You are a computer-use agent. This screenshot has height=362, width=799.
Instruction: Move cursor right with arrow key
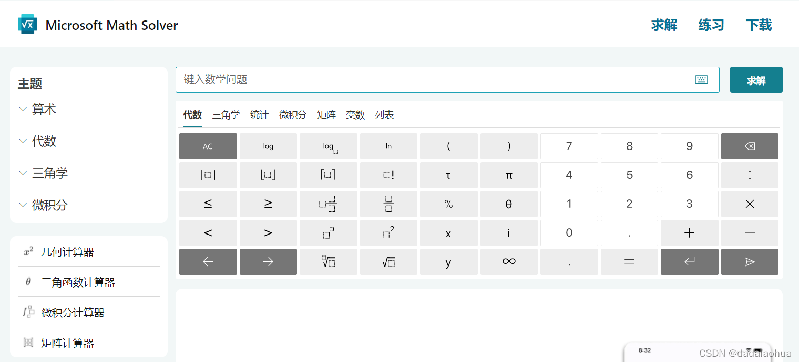click(268, 262)
